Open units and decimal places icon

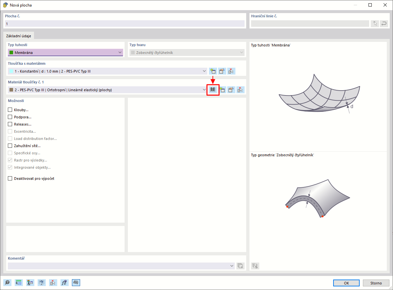point(19,283)
